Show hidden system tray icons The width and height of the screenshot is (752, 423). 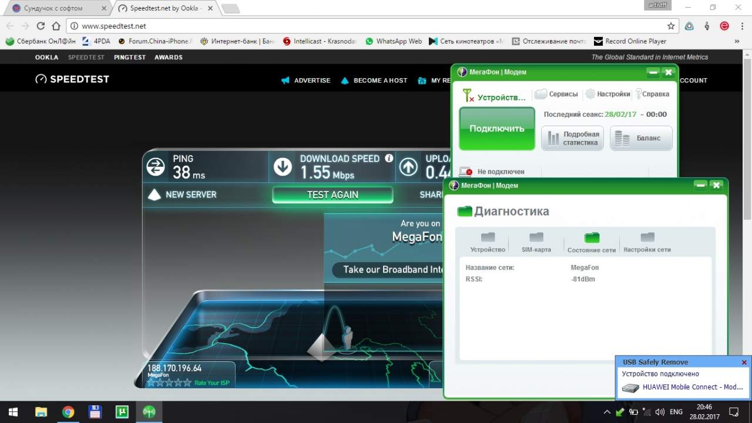click(607, 412)
